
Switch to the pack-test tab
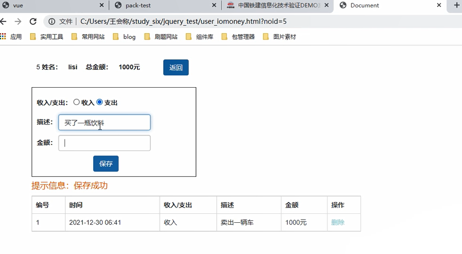coord(165,5)
